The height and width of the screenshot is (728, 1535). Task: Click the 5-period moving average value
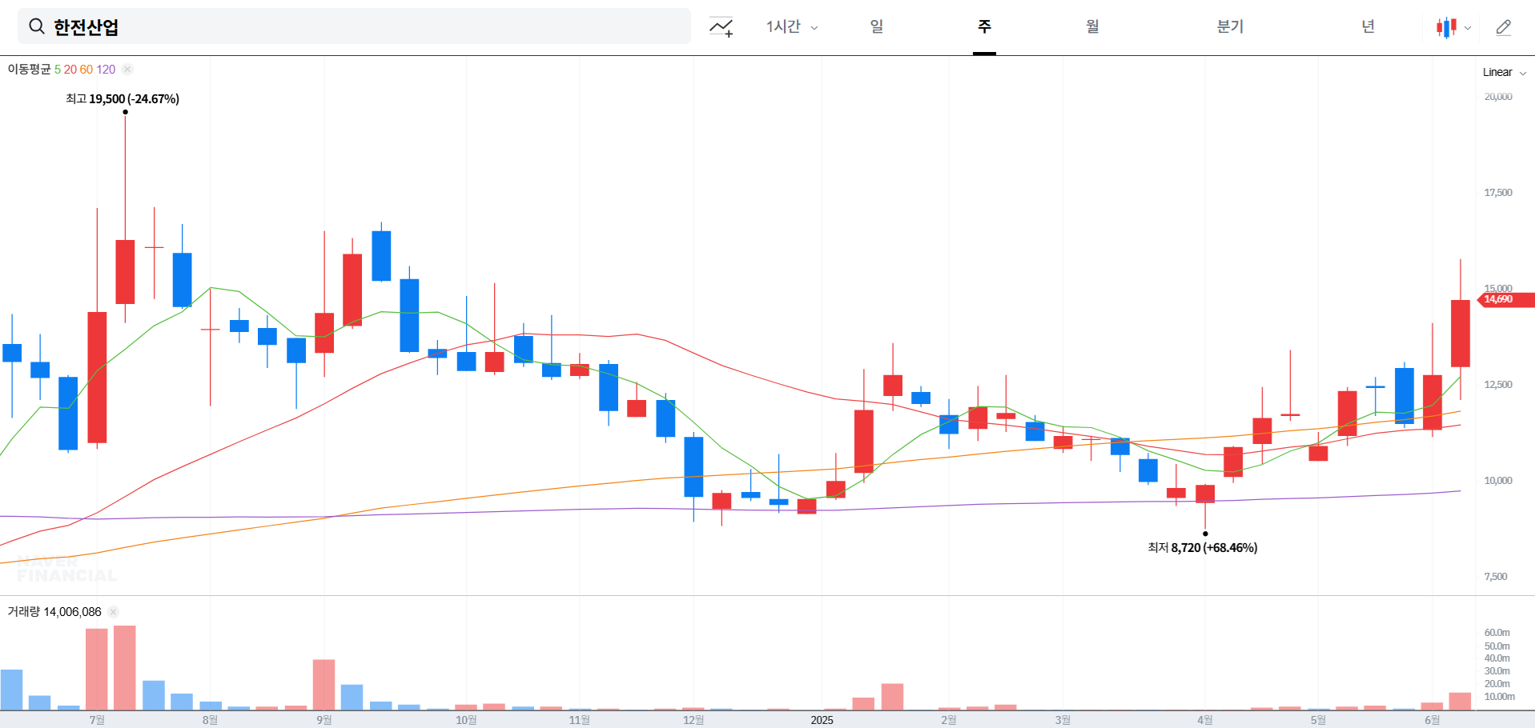click(58, 70)
